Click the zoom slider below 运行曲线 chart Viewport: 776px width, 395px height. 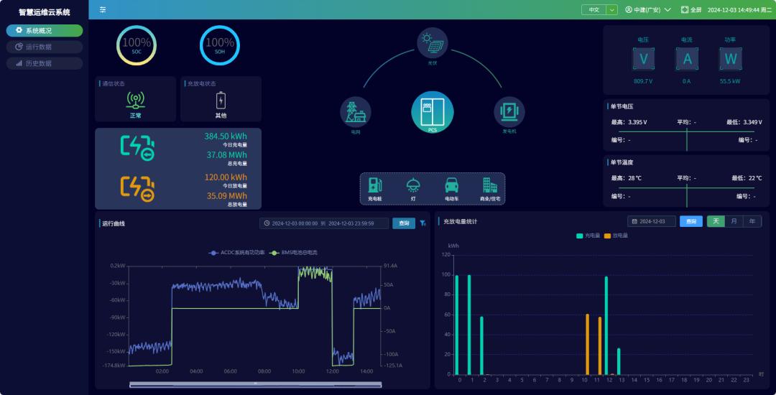[255, 384]
